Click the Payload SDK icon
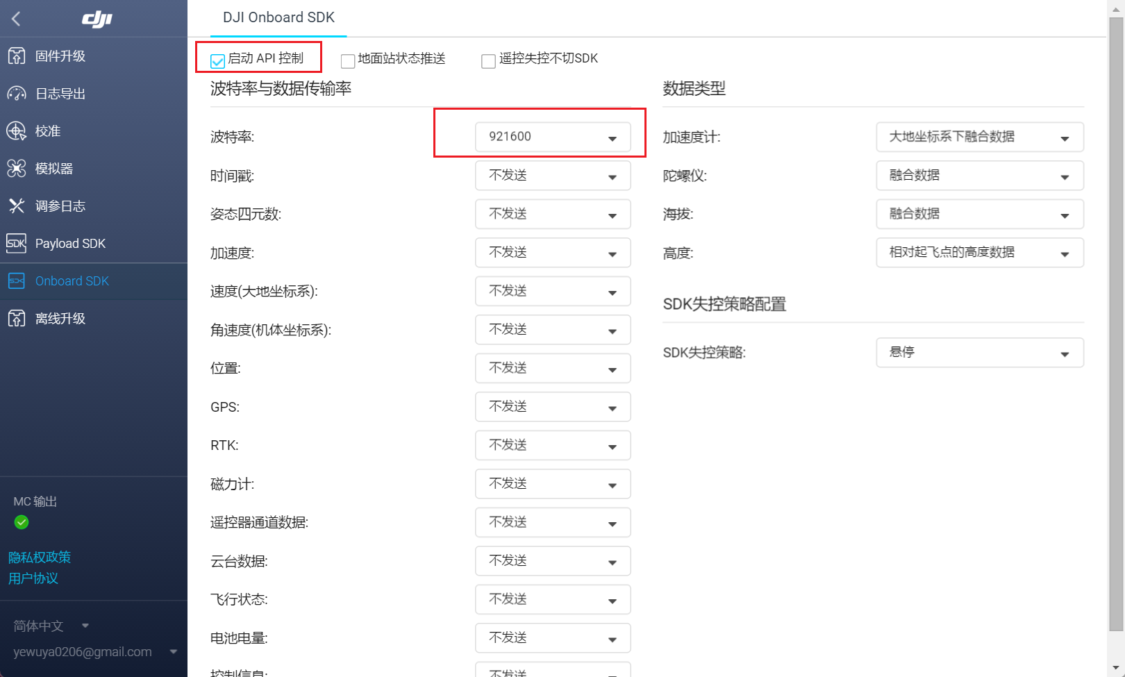Screen dimensions: 1125x677 (17, 244)
